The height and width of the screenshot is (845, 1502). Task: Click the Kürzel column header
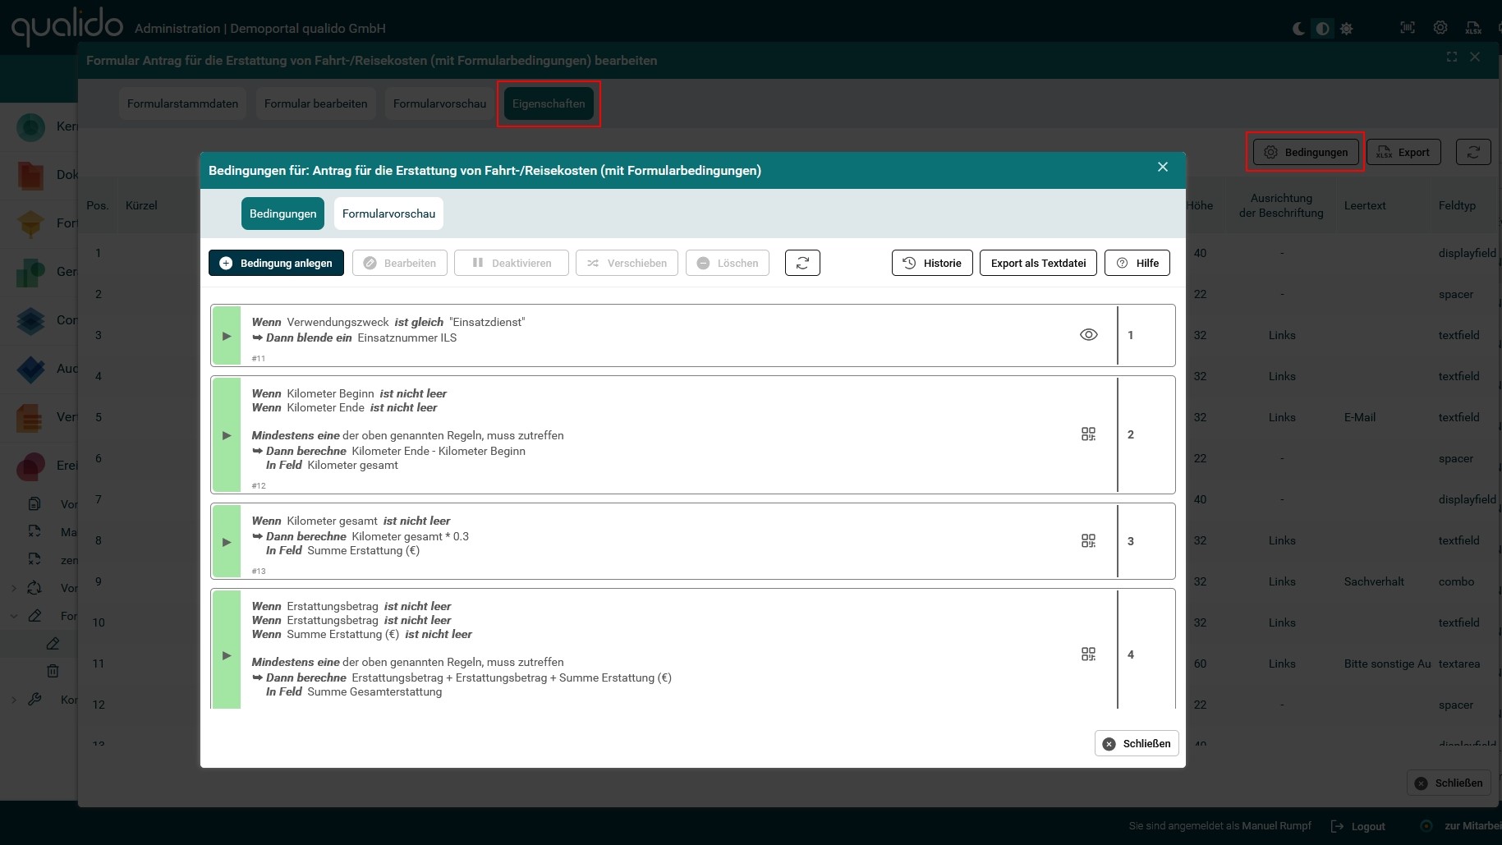point(141,205)
